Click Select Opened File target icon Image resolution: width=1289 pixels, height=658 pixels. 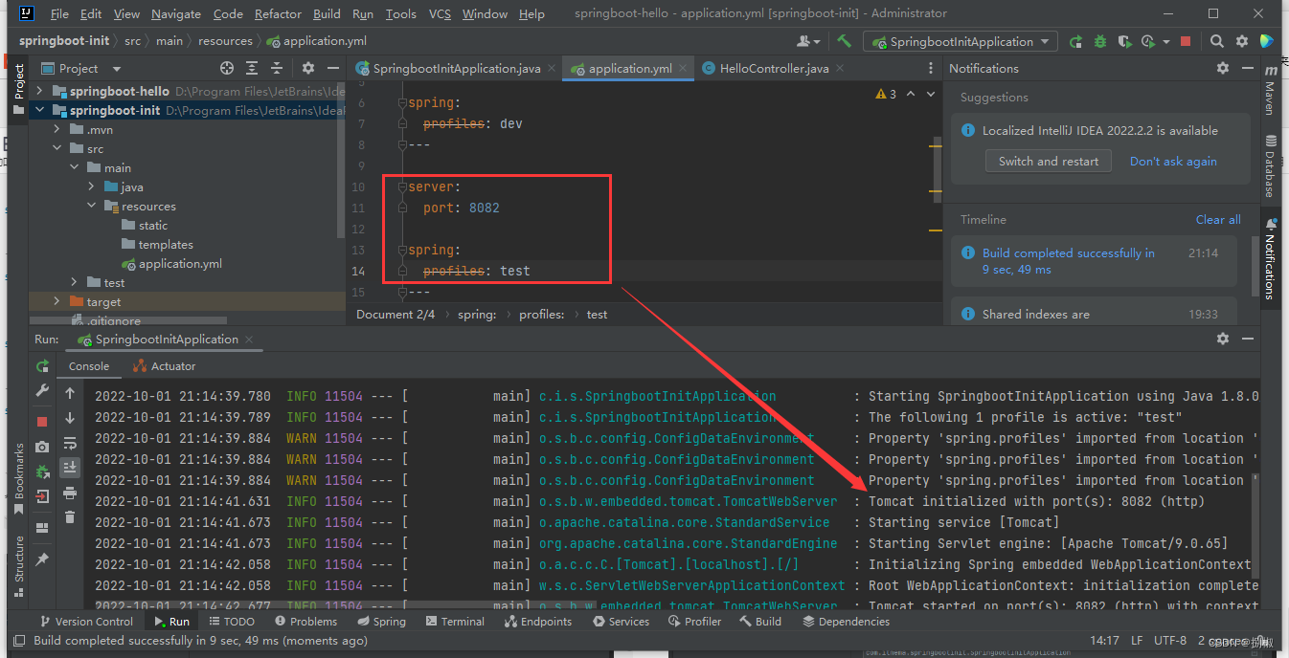227,68
